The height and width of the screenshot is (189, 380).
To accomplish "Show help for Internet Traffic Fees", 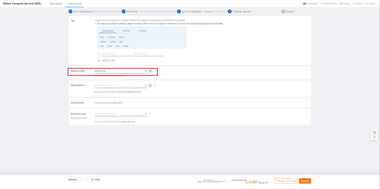I will (247, 183).
